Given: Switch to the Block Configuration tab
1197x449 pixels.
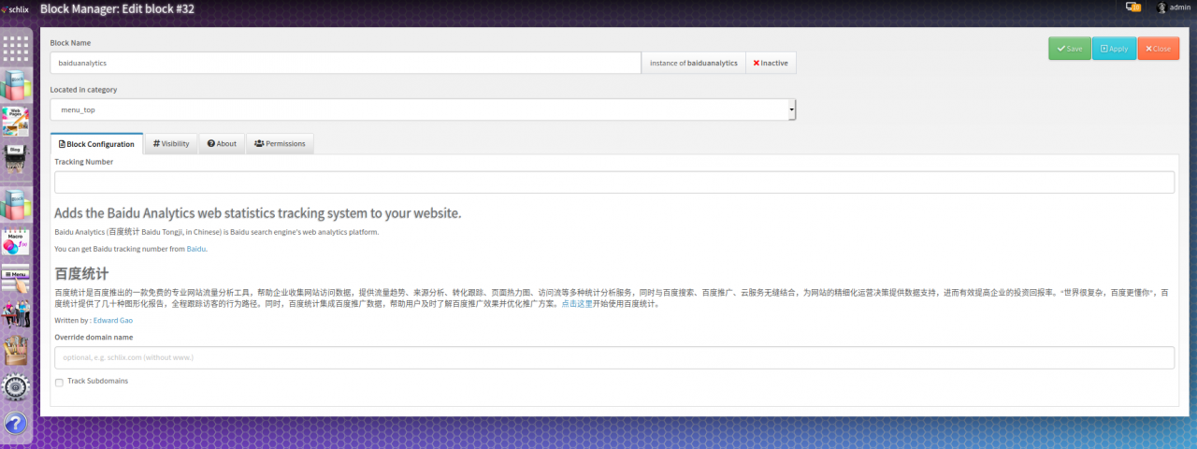Looking at the screenshot, I should point(96,144).
